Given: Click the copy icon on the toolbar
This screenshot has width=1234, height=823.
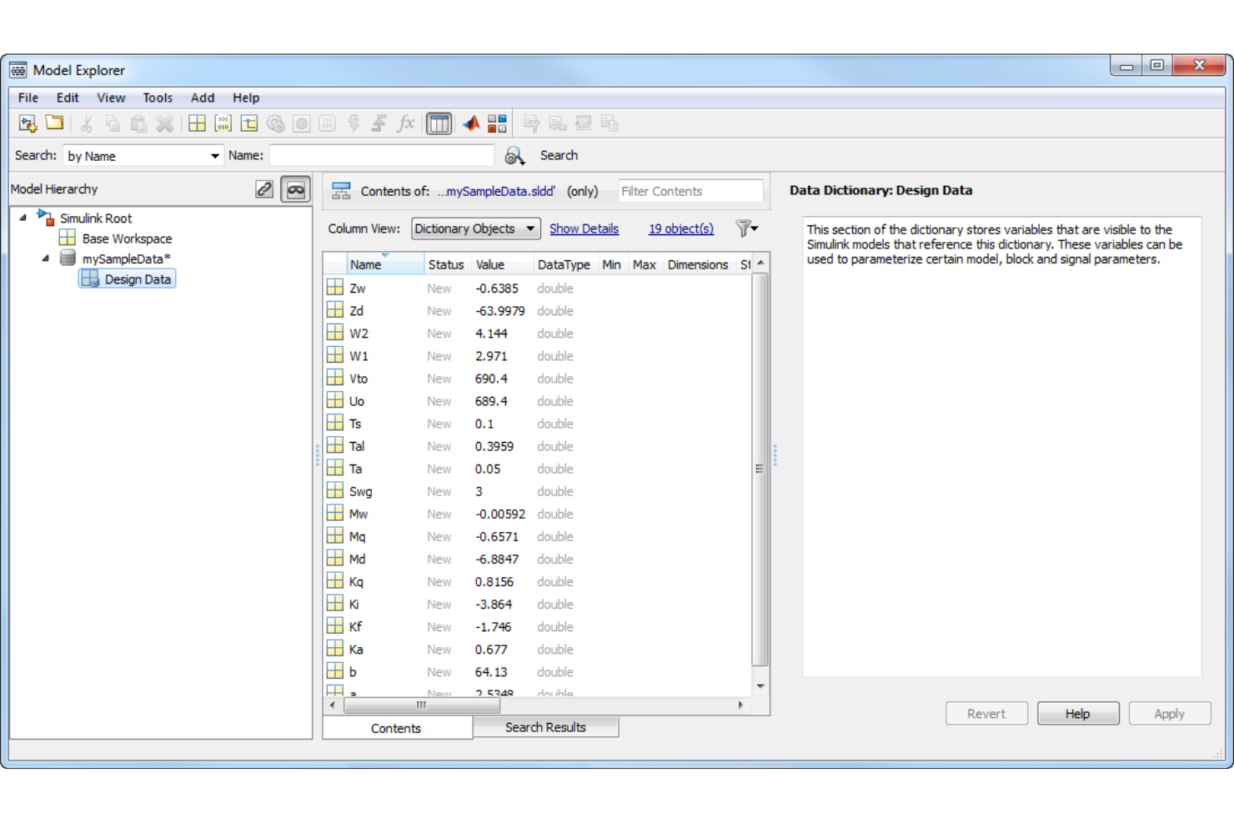Looking at the screenshot, I should tap(112, 123).
